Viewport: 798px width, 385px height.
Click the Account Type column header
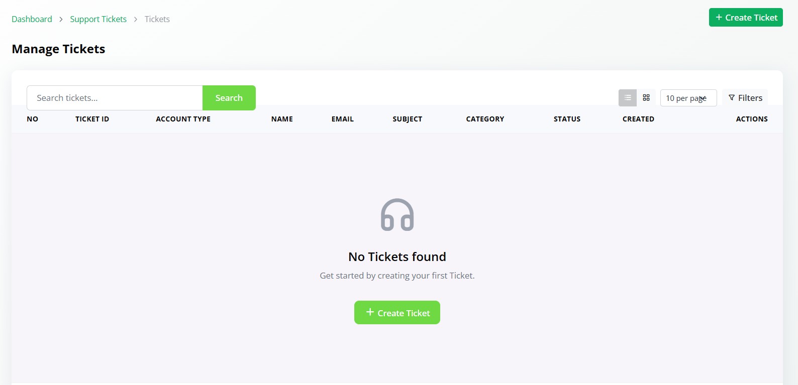[183, 119]
